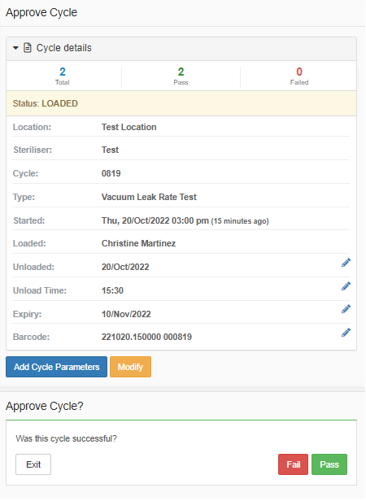
Task: Edit the Expiry date pencil icon
Action: [x=346, y=310]
